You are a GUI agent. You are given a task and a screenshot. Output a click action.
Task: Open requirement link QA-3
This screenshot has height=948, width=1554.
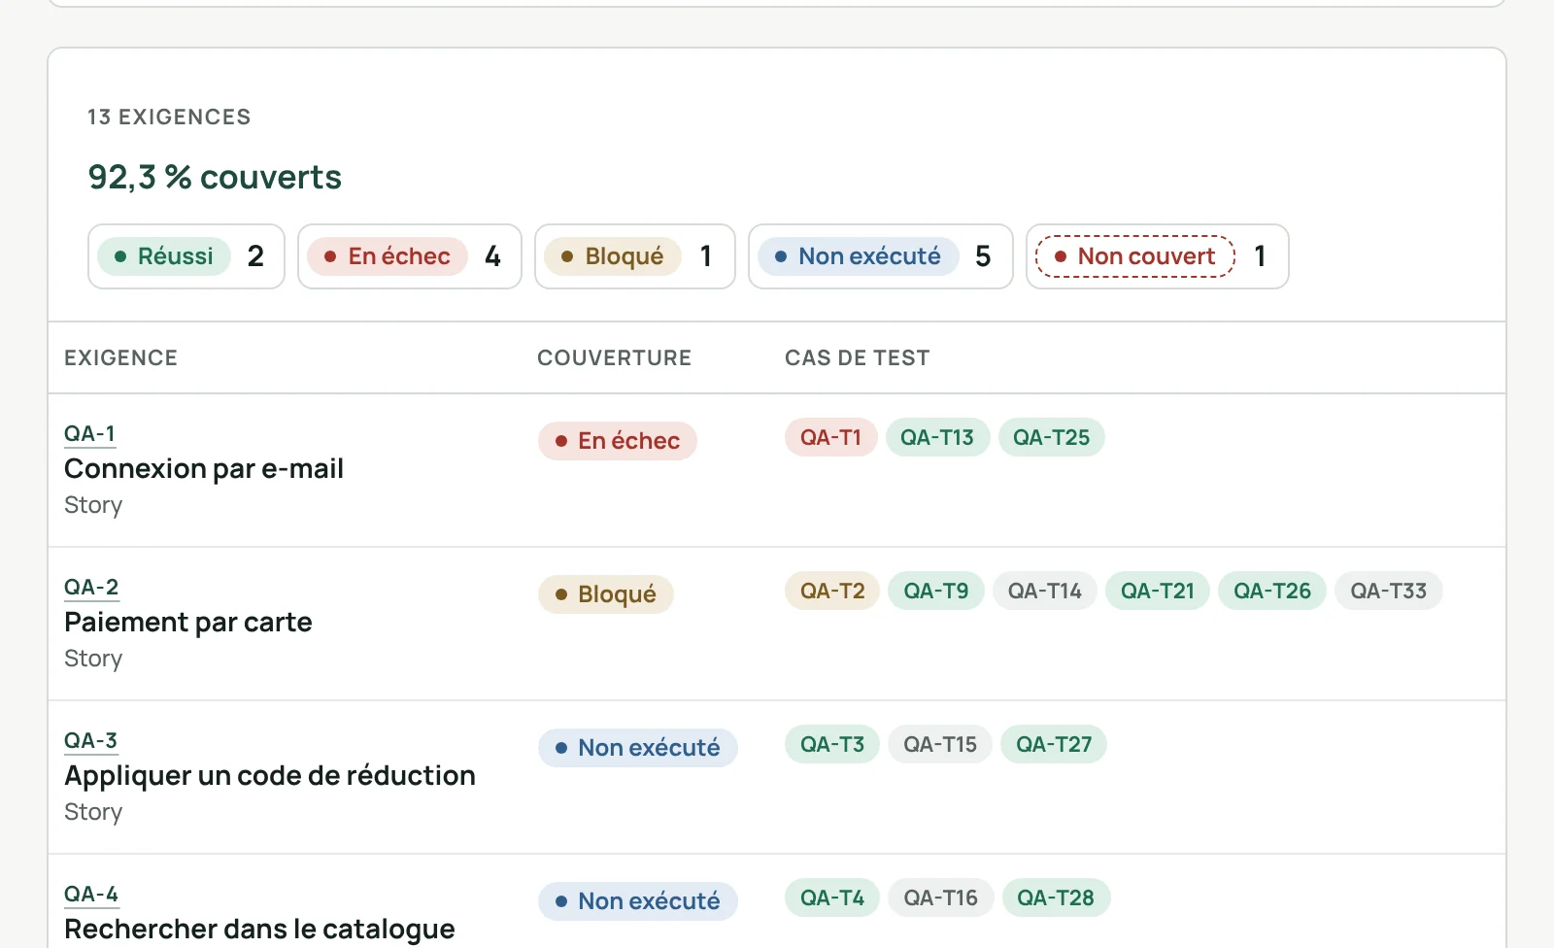pyautogui.click(x=91, y=740)
